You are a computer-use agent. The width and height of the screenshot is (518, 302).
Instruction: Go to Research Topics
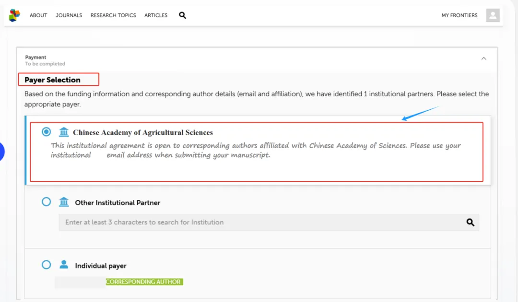coord(113,15)
